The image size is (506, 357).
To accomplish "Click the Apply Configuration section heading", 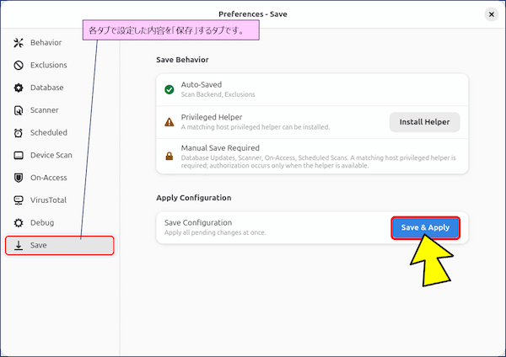I will tap(194, 198).
